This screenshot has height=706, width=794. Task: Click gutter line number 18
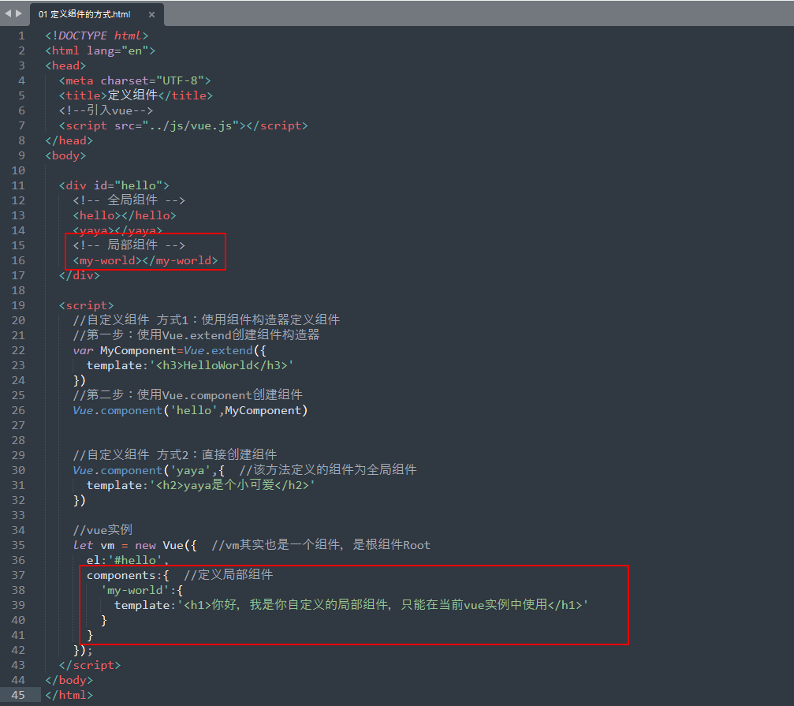pyautogui.click(x=18, y=290)
